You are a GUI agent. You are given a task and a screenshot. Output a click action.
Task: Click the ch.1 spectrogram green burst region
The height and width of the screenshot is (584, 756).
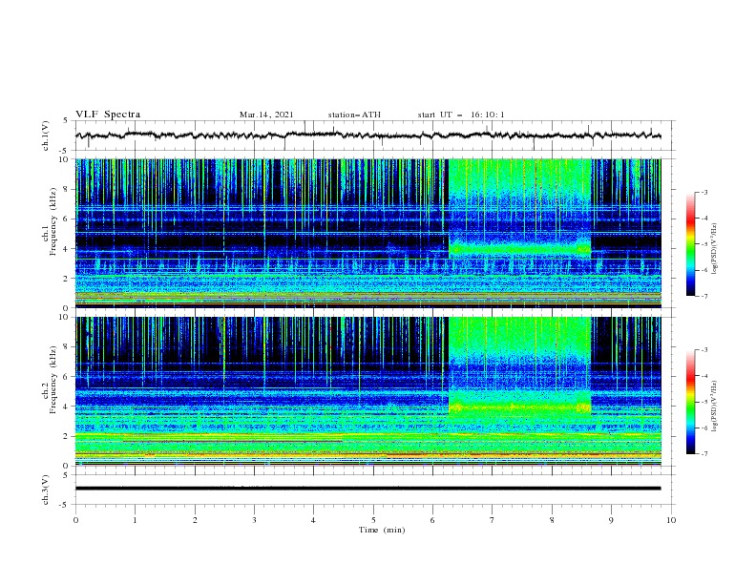[519, 209]
